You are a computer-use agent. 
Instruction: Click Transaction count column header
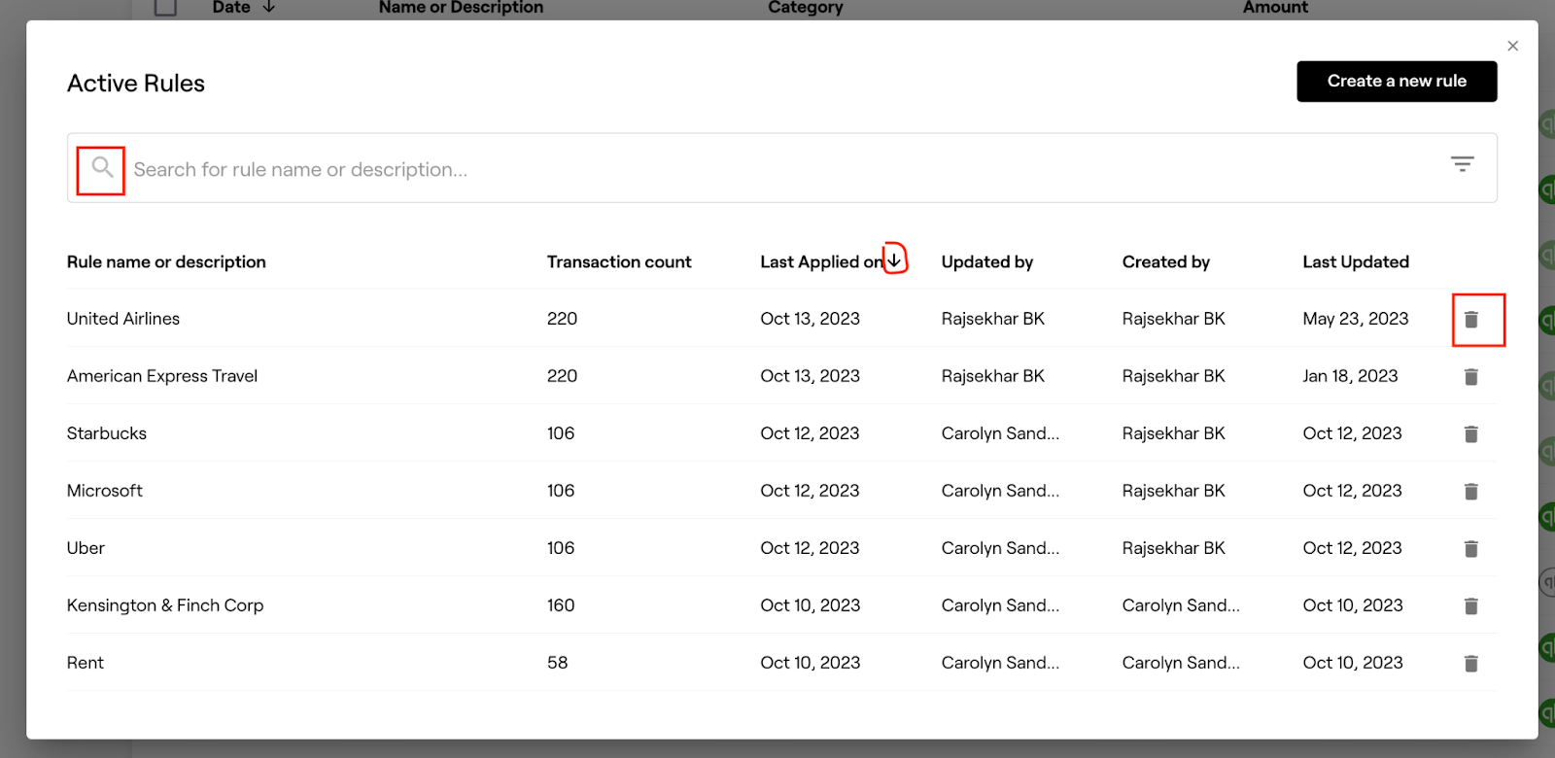click(619, 261)
